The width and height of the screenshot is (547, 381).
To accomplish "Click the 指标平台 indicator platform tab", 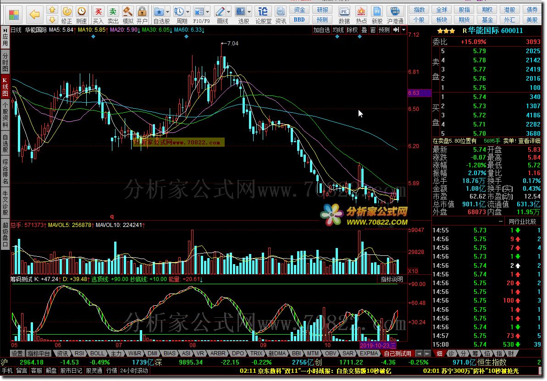I will (x=39, y=353).
